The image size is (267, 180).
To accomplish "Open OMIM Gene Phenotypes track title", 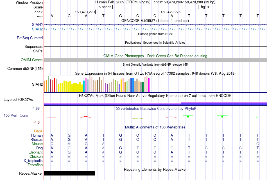I will coord(155,56).
